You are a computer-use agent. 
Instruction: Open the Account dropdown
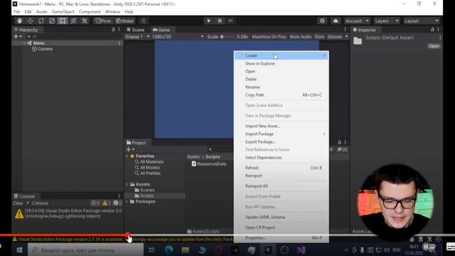point(357,21)
